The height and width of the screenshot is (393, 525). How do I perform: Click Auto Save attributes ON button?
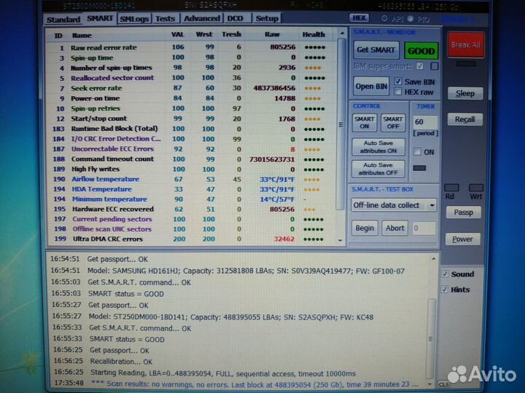coord(378,147)
